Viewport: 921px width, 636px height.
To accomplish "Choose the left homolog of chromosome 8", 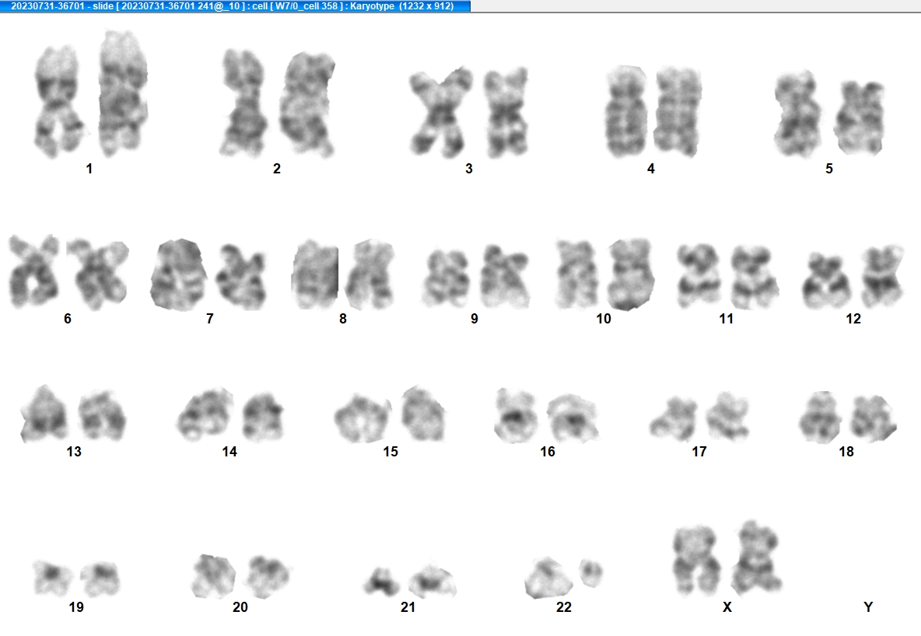I will point(315,274).
